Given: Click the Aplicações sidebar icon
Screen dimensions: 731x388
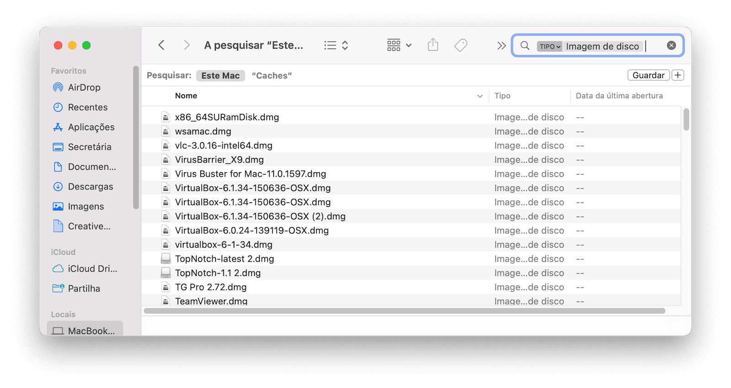Looking at the screenshot, I should (x=58, y=127).
